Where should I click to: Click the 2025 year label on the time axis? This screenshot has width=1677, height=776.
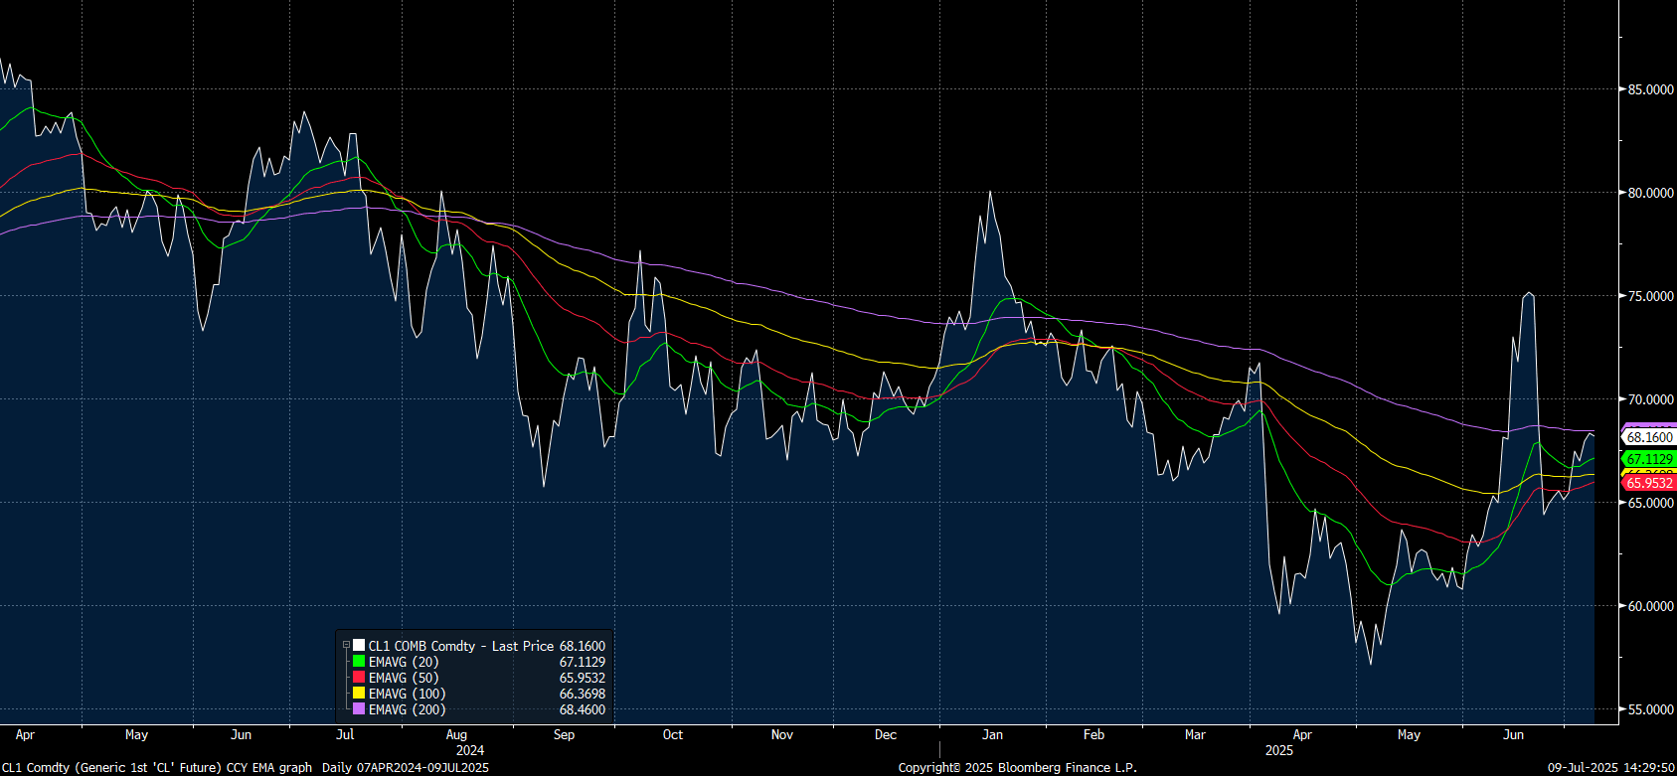click(1279, 750)
